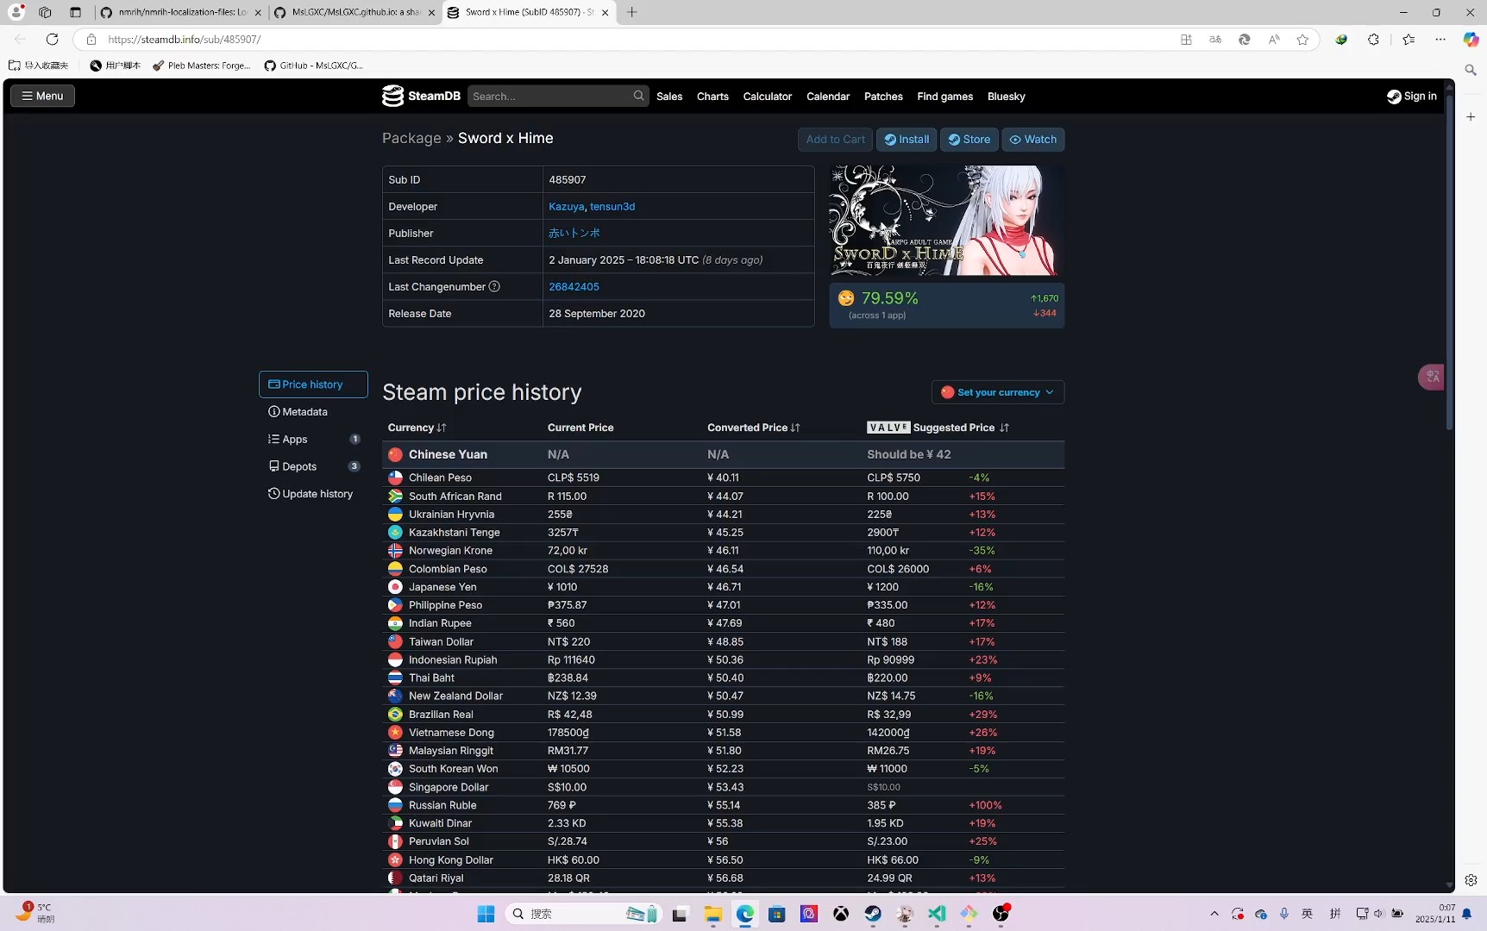
Task: Sort by Converted Price column
Action: click(x=753, y=428)
